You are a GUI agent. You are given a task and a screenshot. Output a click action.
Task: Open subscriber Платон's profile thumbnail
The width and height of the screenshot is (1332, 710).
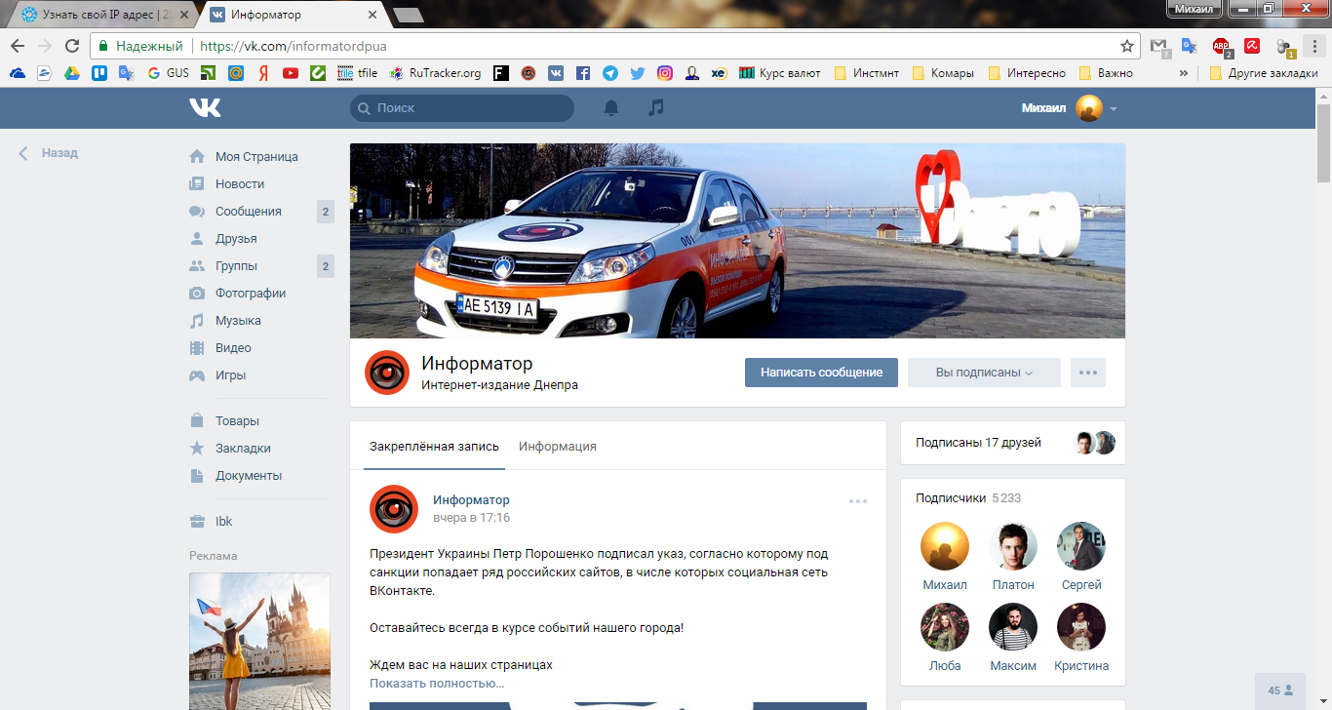coord(1012,546)
